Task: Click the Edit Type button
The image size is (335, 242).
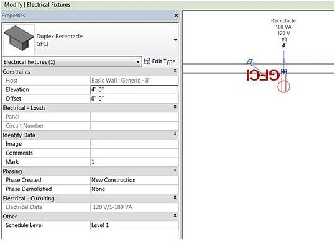Action: pos(160,61)
